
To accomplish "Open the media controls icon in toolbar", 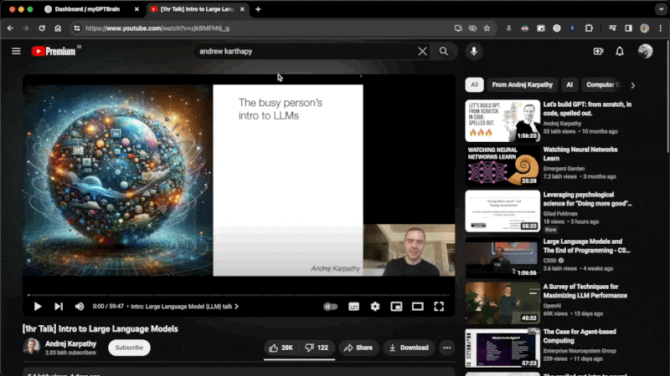I will coord(612,28).
